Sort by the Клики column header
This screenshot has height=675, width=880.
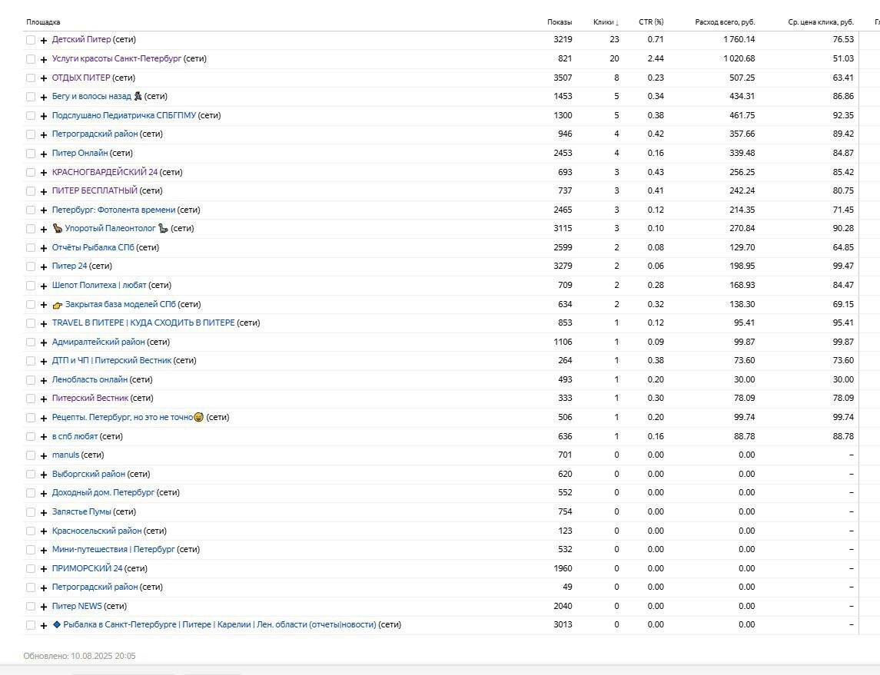coord(603,22)
